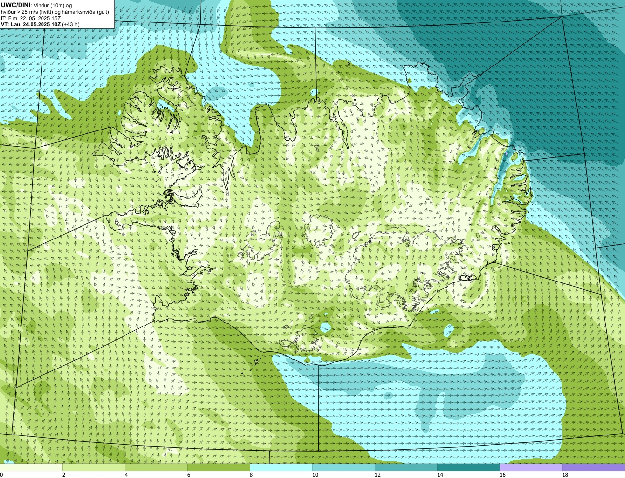
Task: Click the legend tick label '10'
Action: point(315,475)
